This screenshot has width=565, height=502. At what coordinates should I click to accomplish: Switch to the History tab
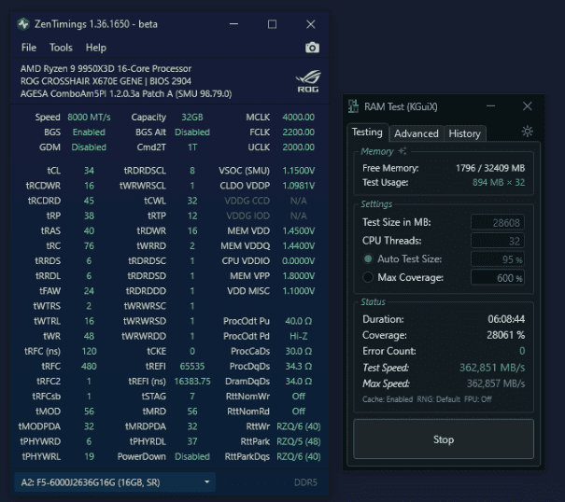point(464,133)
